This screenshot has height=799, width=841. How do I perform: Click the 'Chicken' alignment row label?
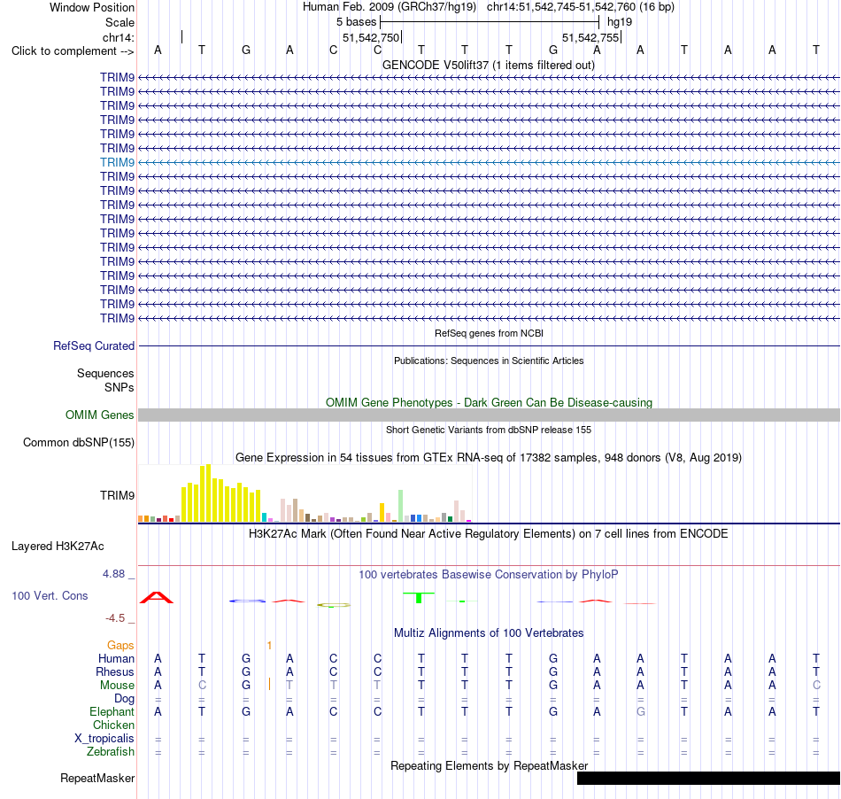point(113,725)
